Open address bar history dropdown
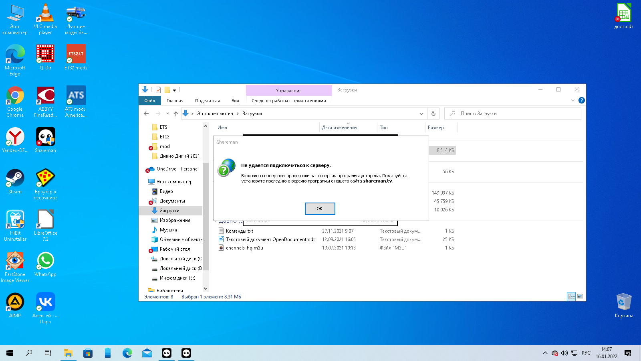The width and height of the screenshot is (641, 361). pyautogui.click(x=421, y=114)
